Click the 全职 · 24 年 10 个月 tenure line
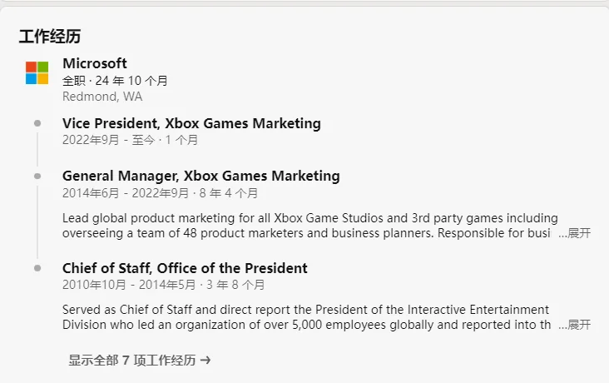This screenshot has height=383, width=609. (115, 81)
